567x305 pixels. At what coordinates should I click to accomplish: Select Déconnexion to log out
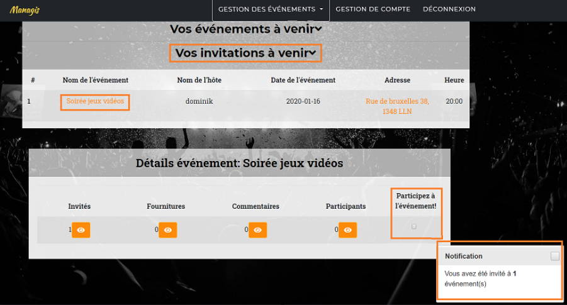tap(449, 9)
